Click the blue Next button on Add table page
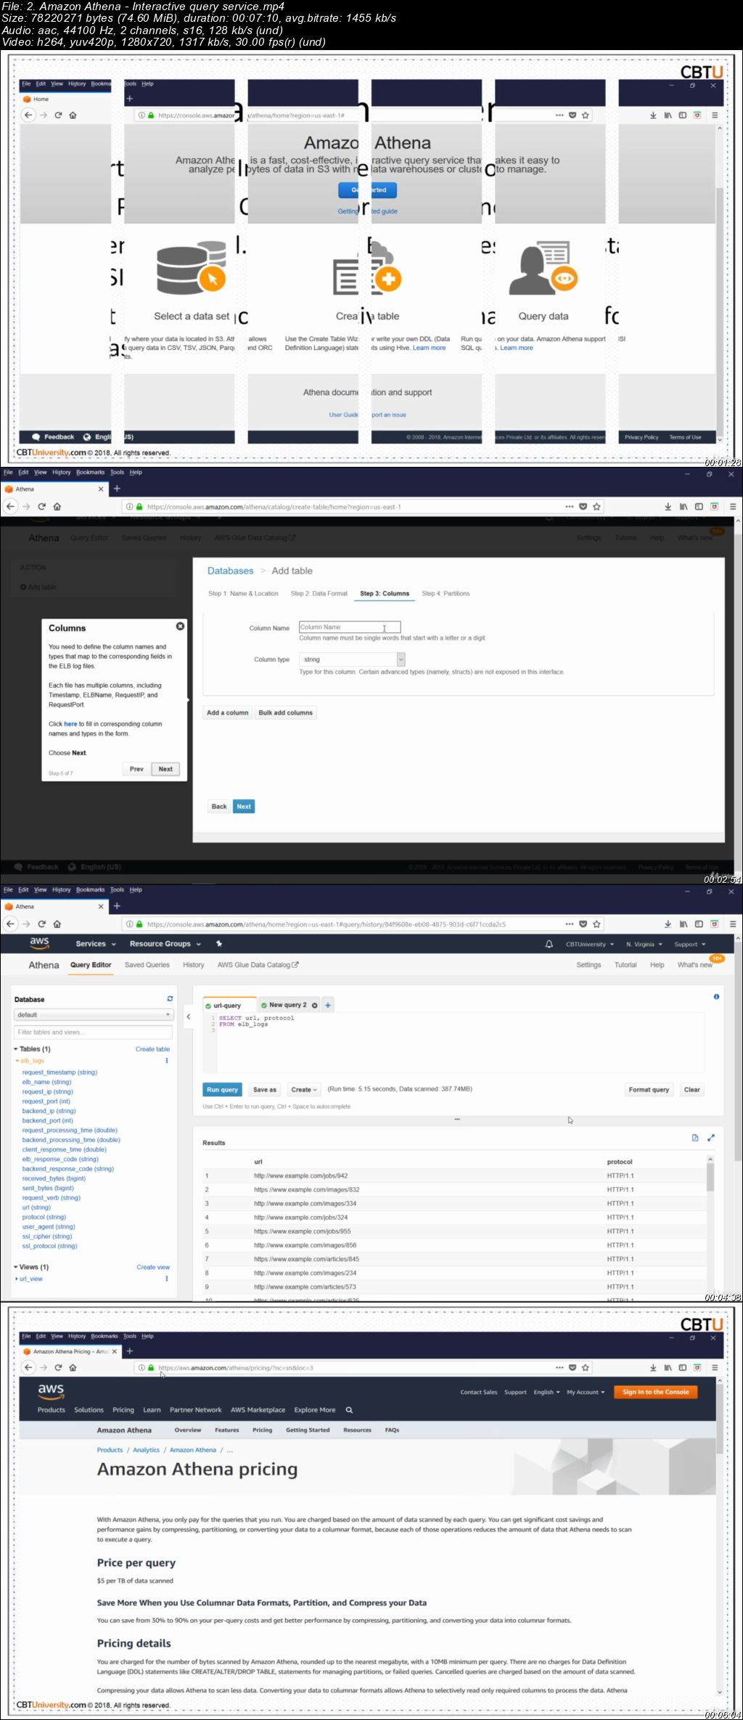Screen dimensions: 743x1720 coord(244,807)
